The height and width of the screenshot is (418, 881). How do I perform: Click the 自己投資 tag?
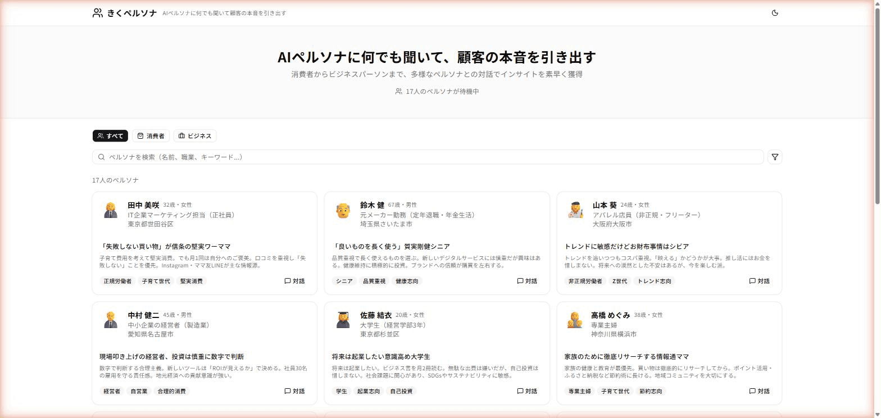(401, 391)
